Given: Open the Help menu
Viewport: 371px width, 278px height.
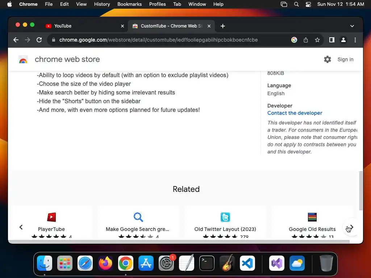Looking at the screenshot, I should [x=218, y=4].
